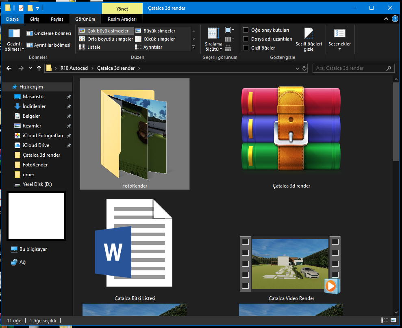Open the Help question mark icon
The image size is (402, 328).
(395, 19)
